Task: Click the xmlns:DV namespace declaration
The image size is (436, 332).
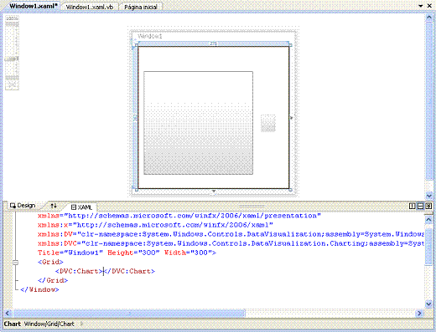Action: tap(231, 234)
